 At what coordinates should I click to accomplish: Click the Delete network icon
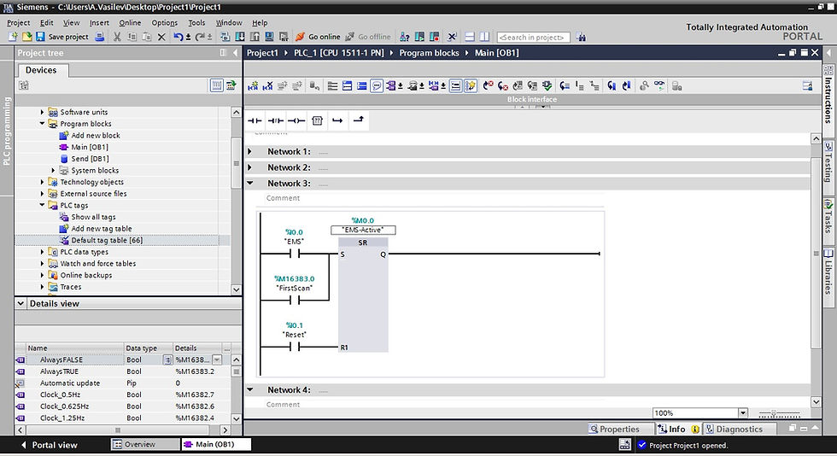pos(268,86)
